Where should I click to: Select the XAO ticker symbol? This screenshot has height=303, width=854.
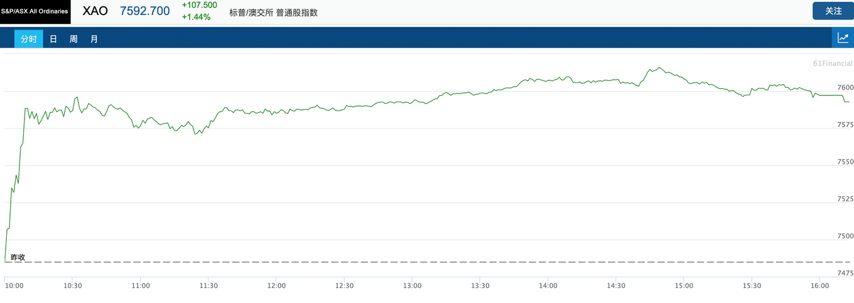tap(95, 11)
